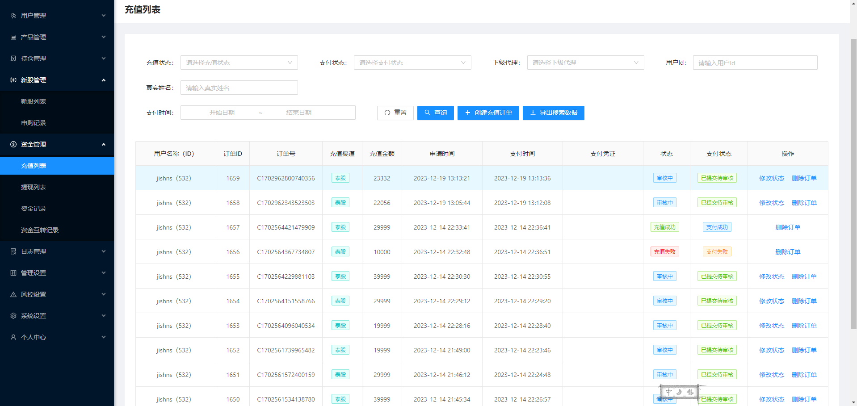Open the withdrawal list menu item
857x406 pixels.
point(34,187)
